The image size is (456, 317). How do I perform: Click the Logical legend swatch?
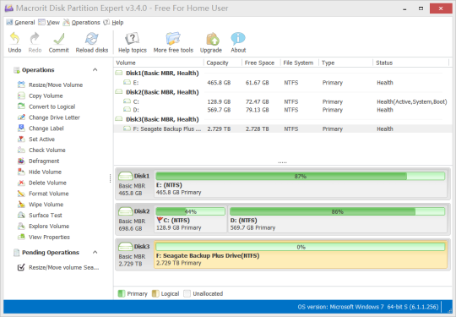(155, 293)
